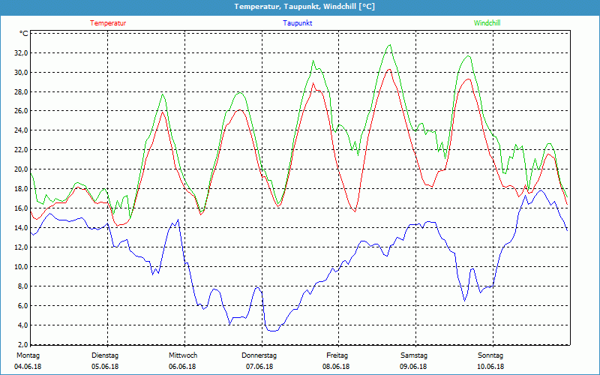Image resolution: width=600 pixels, height=375 pixels.
Task: Click the Donnerstag day label
Action: 259,355
